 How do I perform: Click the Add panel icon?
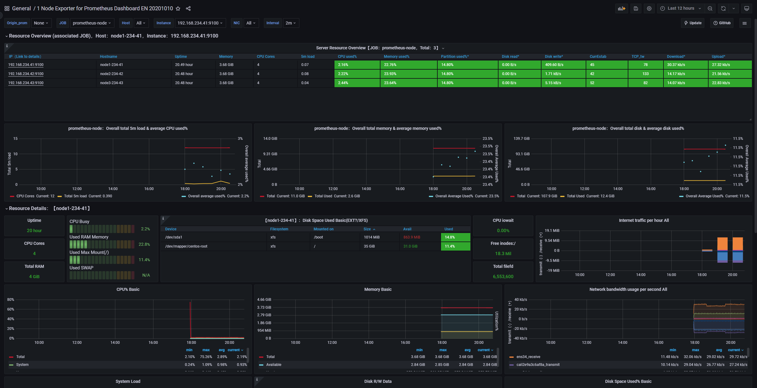pos(621,8)
